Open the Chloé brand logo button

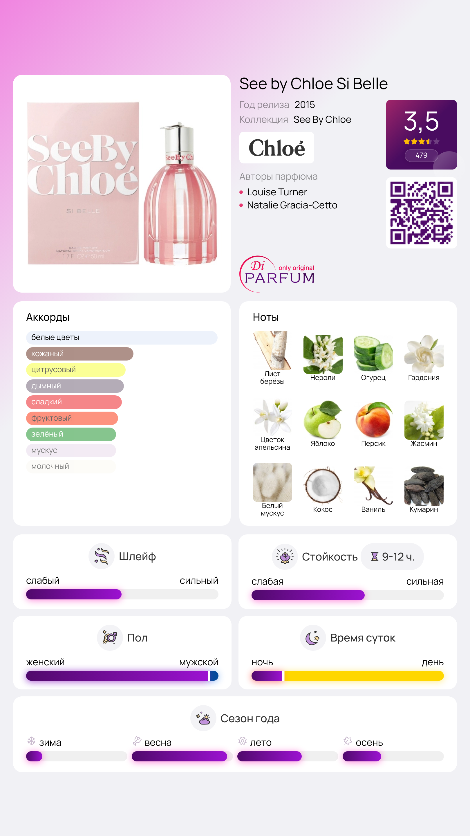277,148
